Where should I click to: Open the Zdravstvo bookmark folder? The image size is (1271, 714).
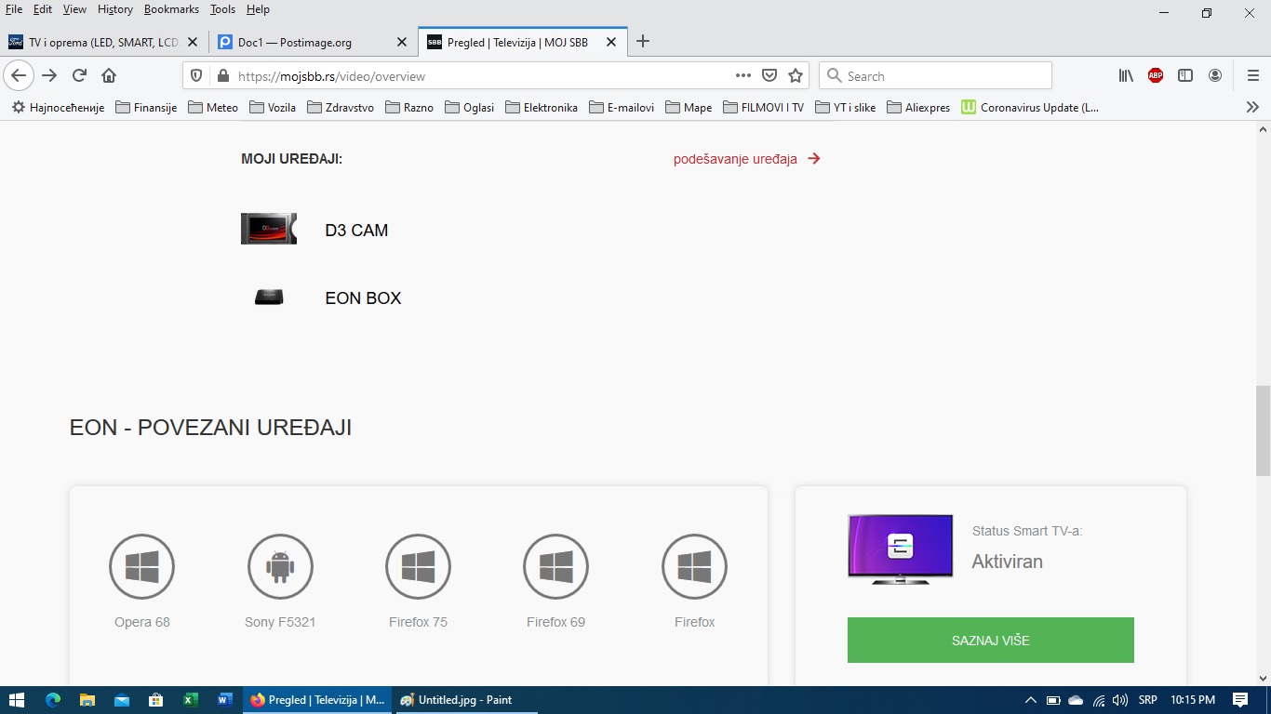tap(341, 107)
